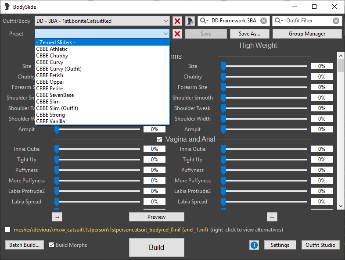This screenshot has height=260, width=345.
Task: Select the CBBE Vanilla preset
Action: (102, 121)
